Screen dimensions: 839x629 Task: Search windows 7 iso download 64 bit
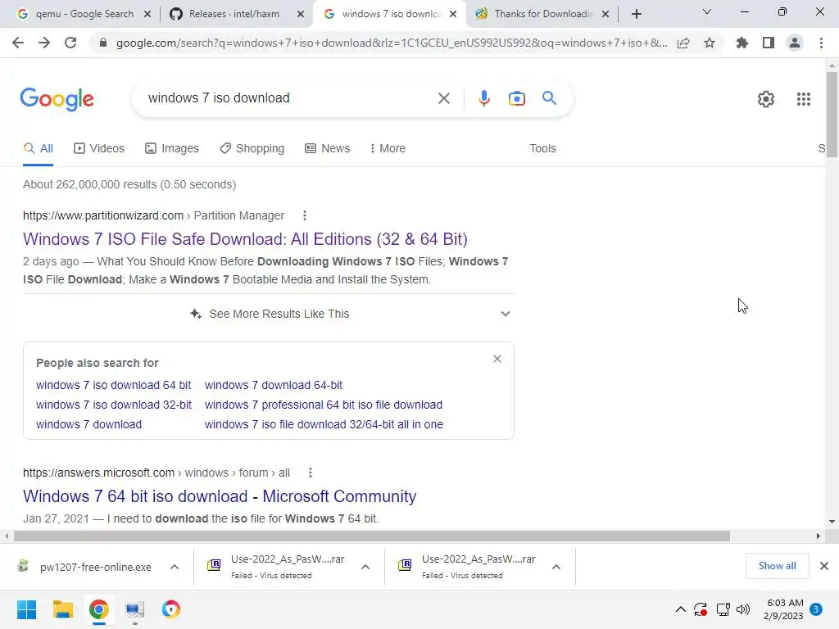[113, 385]
